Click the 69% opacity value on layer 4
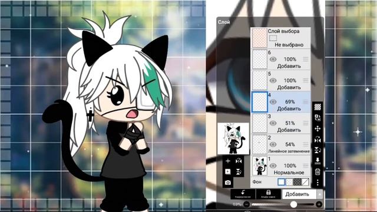The width and height of the screenshot is (377, 212). (290, 102)
